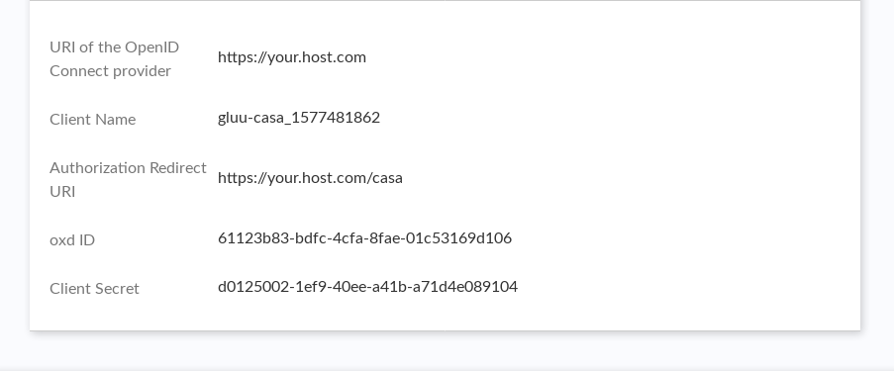Click the word 'Secret' in the Client Secret label
Image resolution: width=894 pixels, height=371 pixels.
(x=118, y=288)
